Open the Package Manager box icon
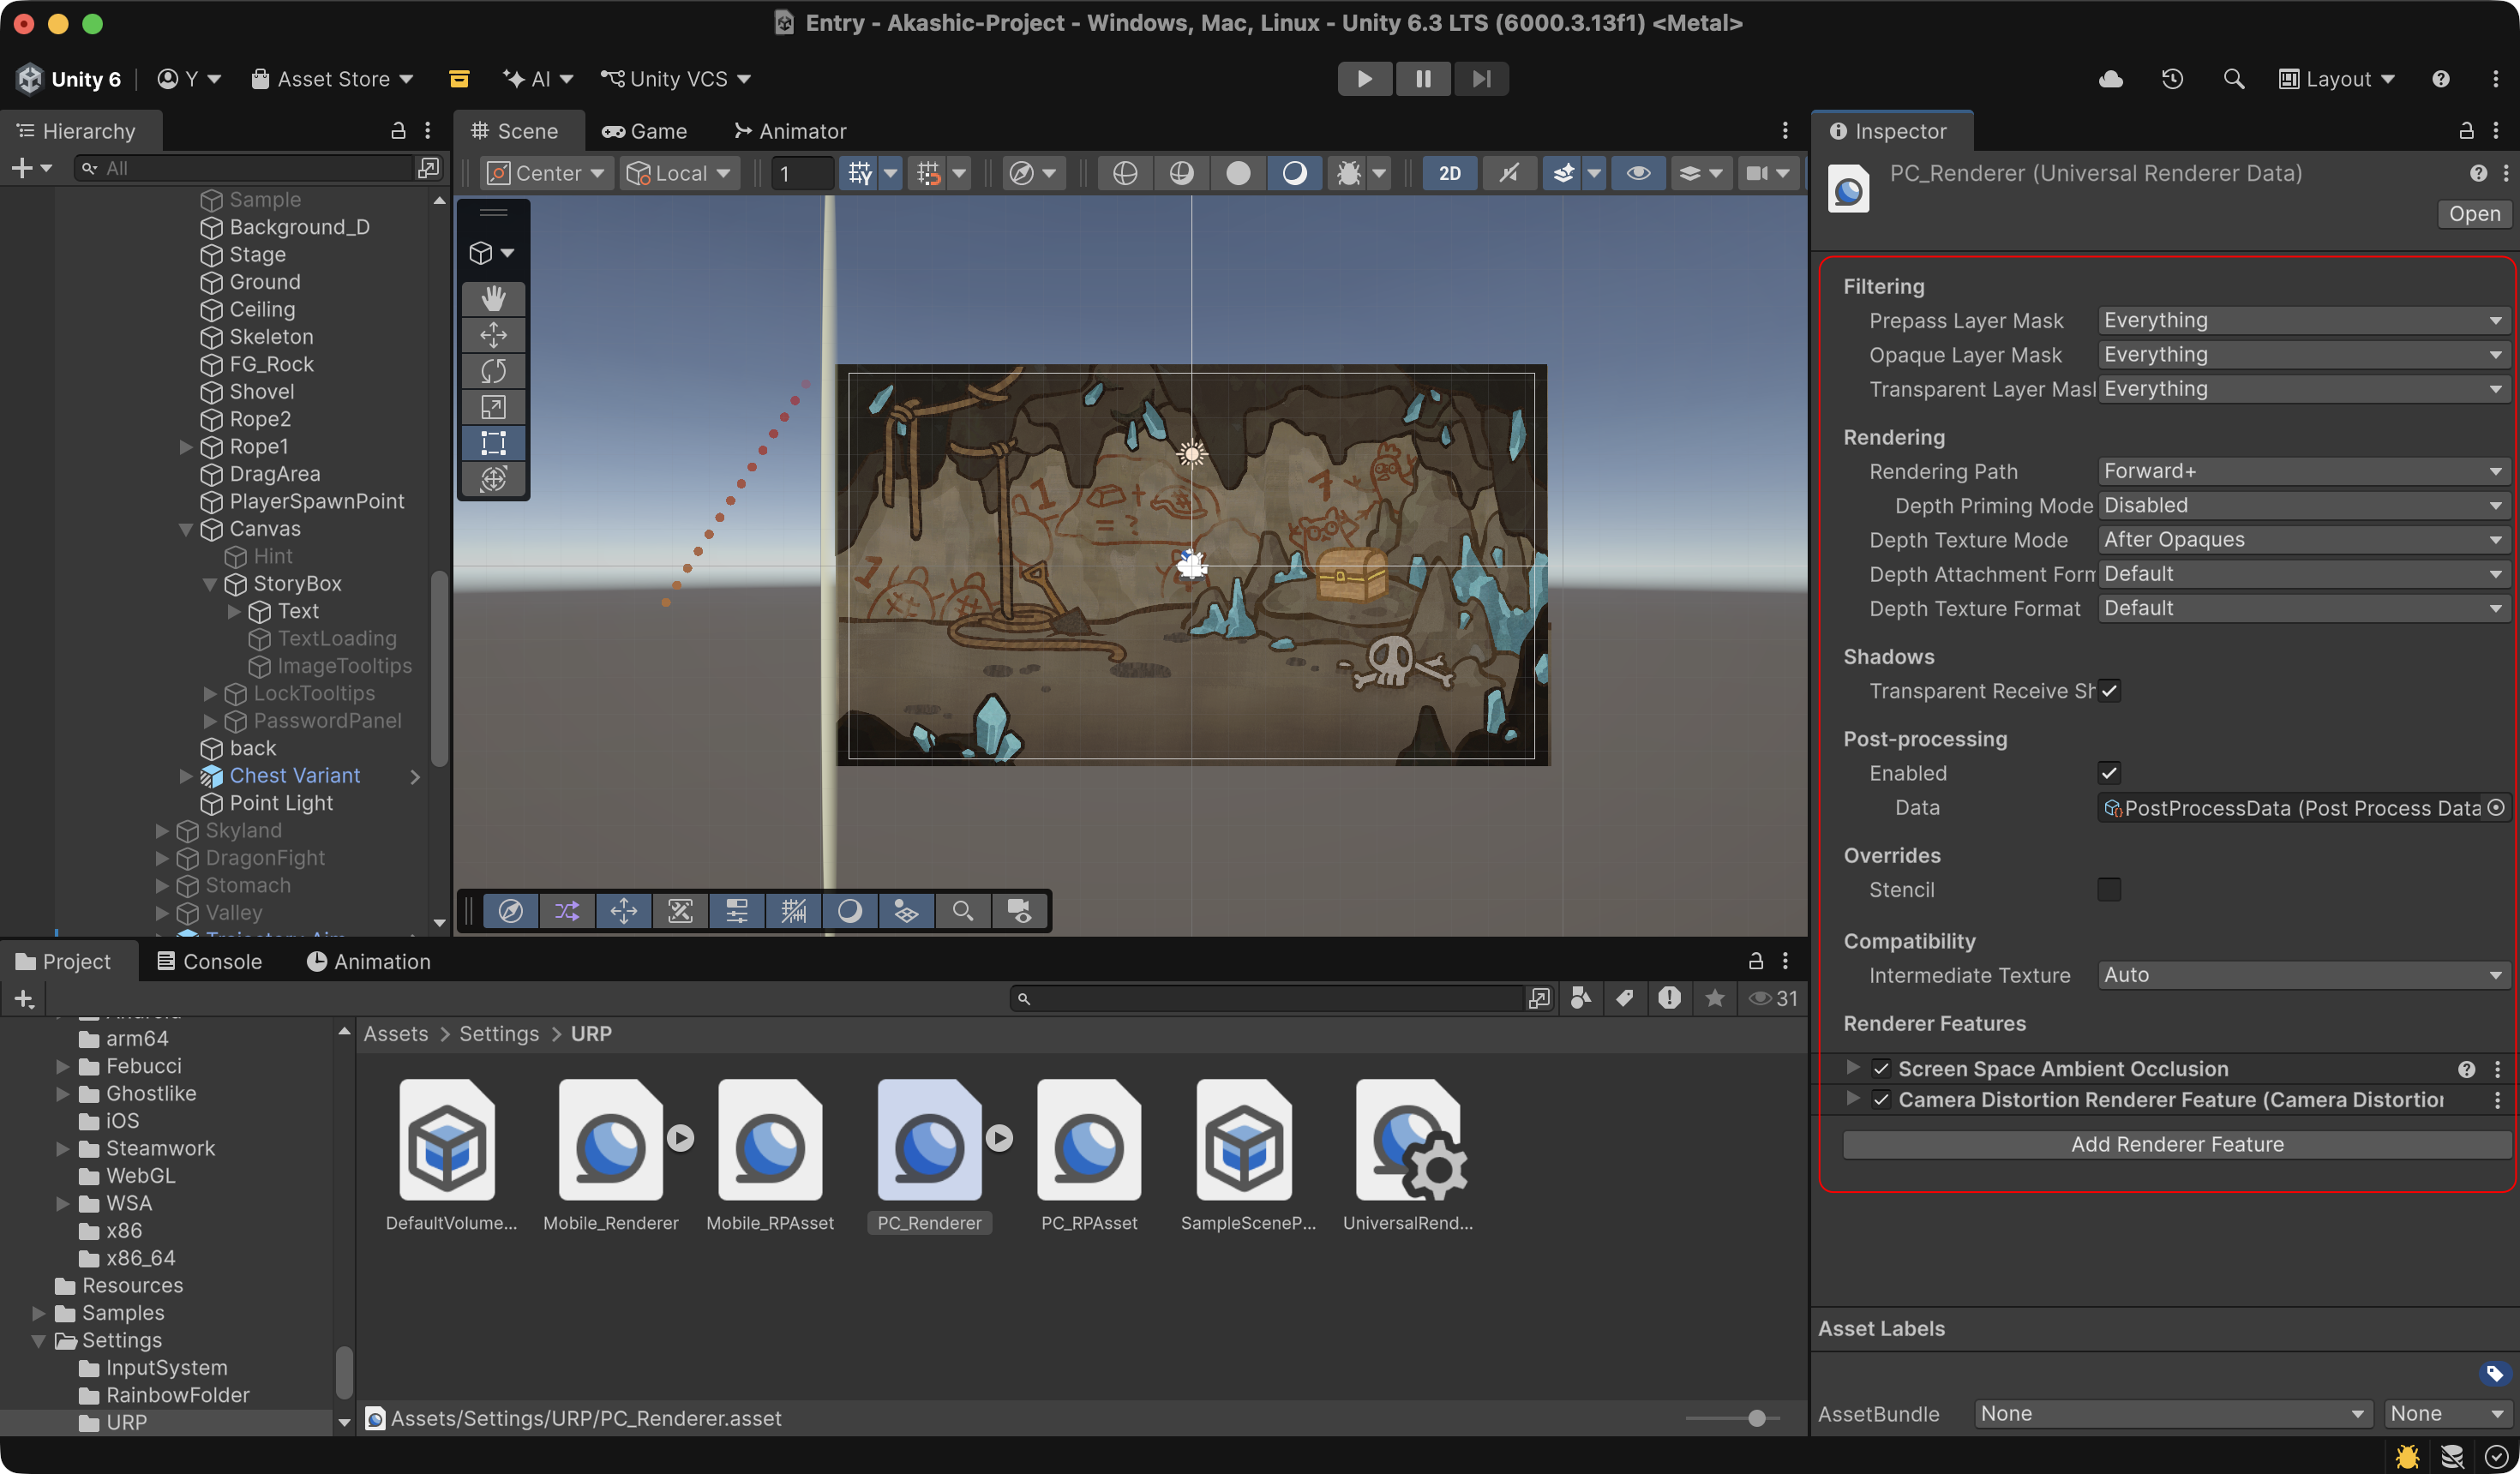This screenshot has height=1474, width=2520. click(459, 79)
